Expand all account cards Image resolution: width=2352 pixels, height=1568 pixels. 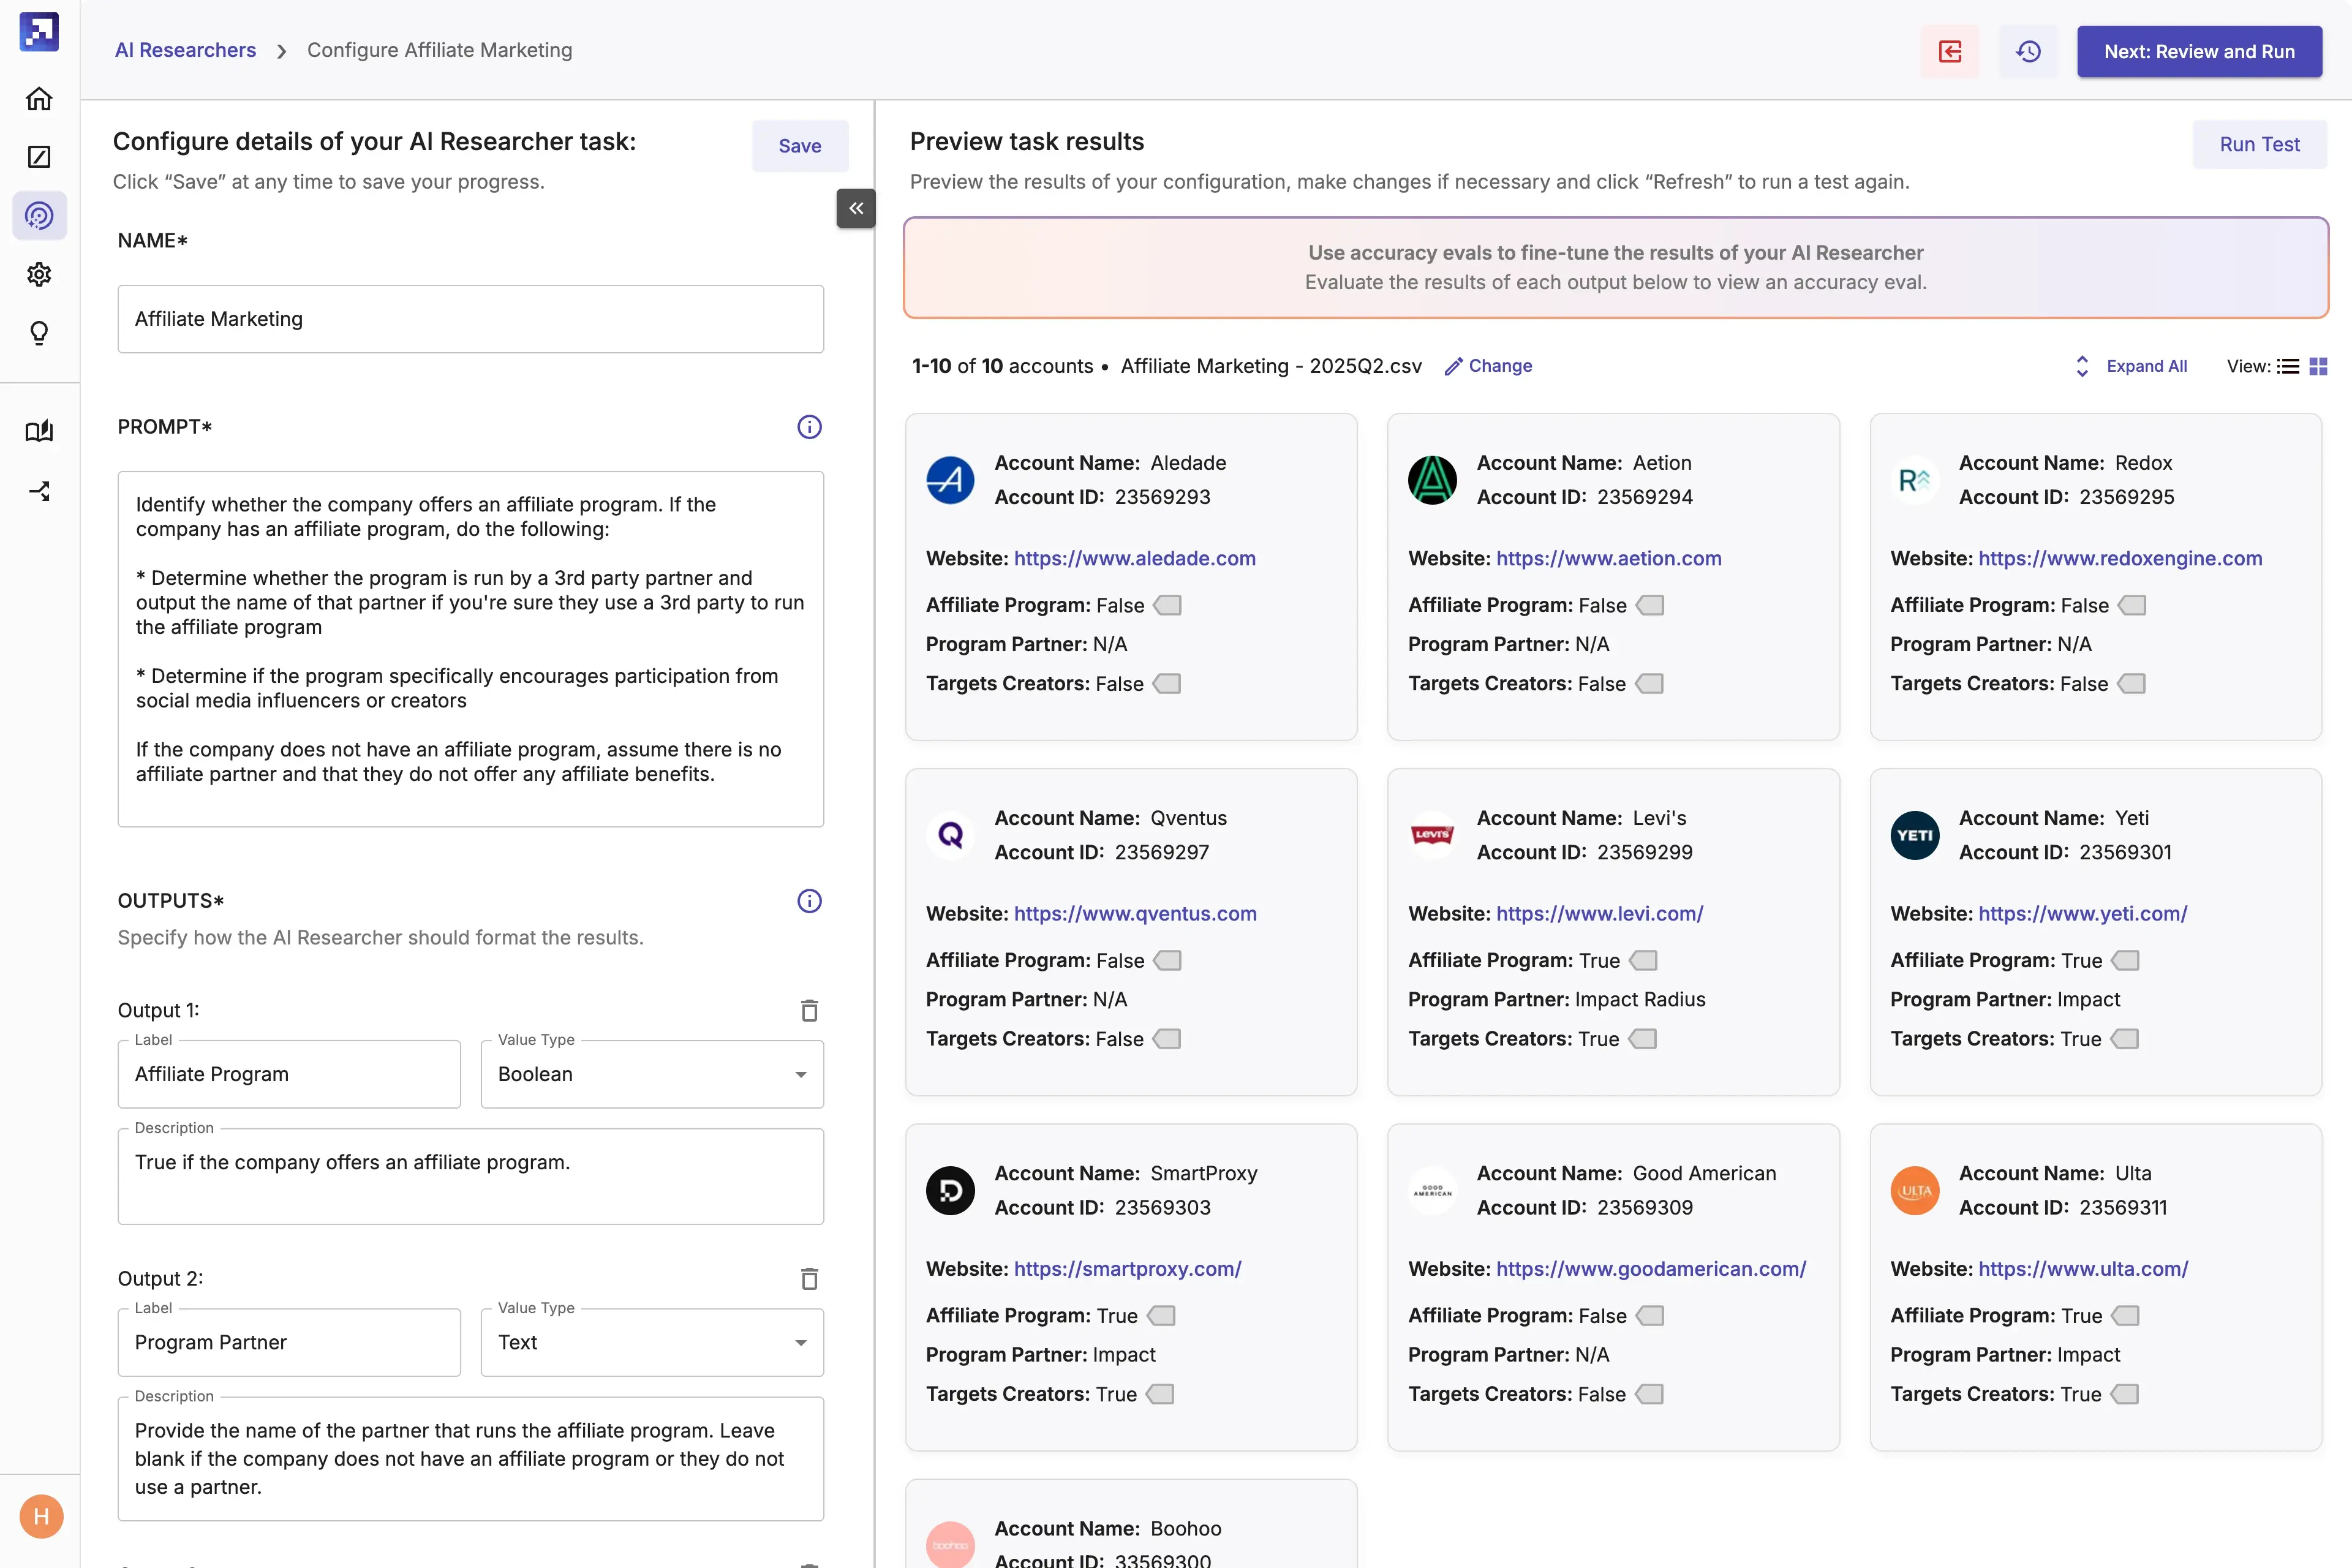[2132, 366]
